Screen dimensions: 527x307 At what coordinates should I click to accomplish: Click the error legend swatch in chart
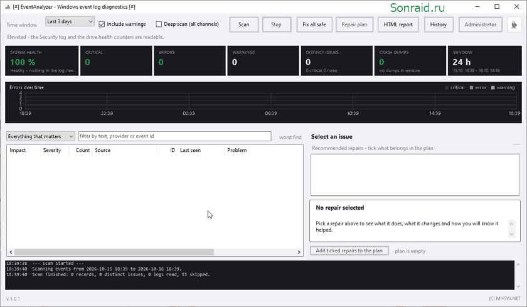tap(472, 88)
